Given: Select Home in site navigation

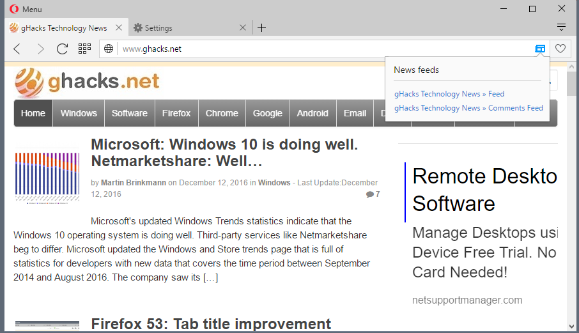Looking at the screenshot, I should [x=33, y=113].
